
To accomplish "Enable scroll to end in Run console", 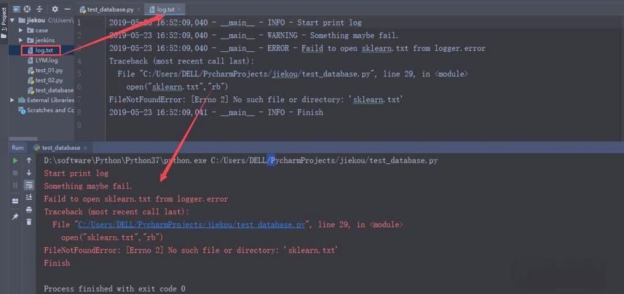I will (x=29, y=197).
